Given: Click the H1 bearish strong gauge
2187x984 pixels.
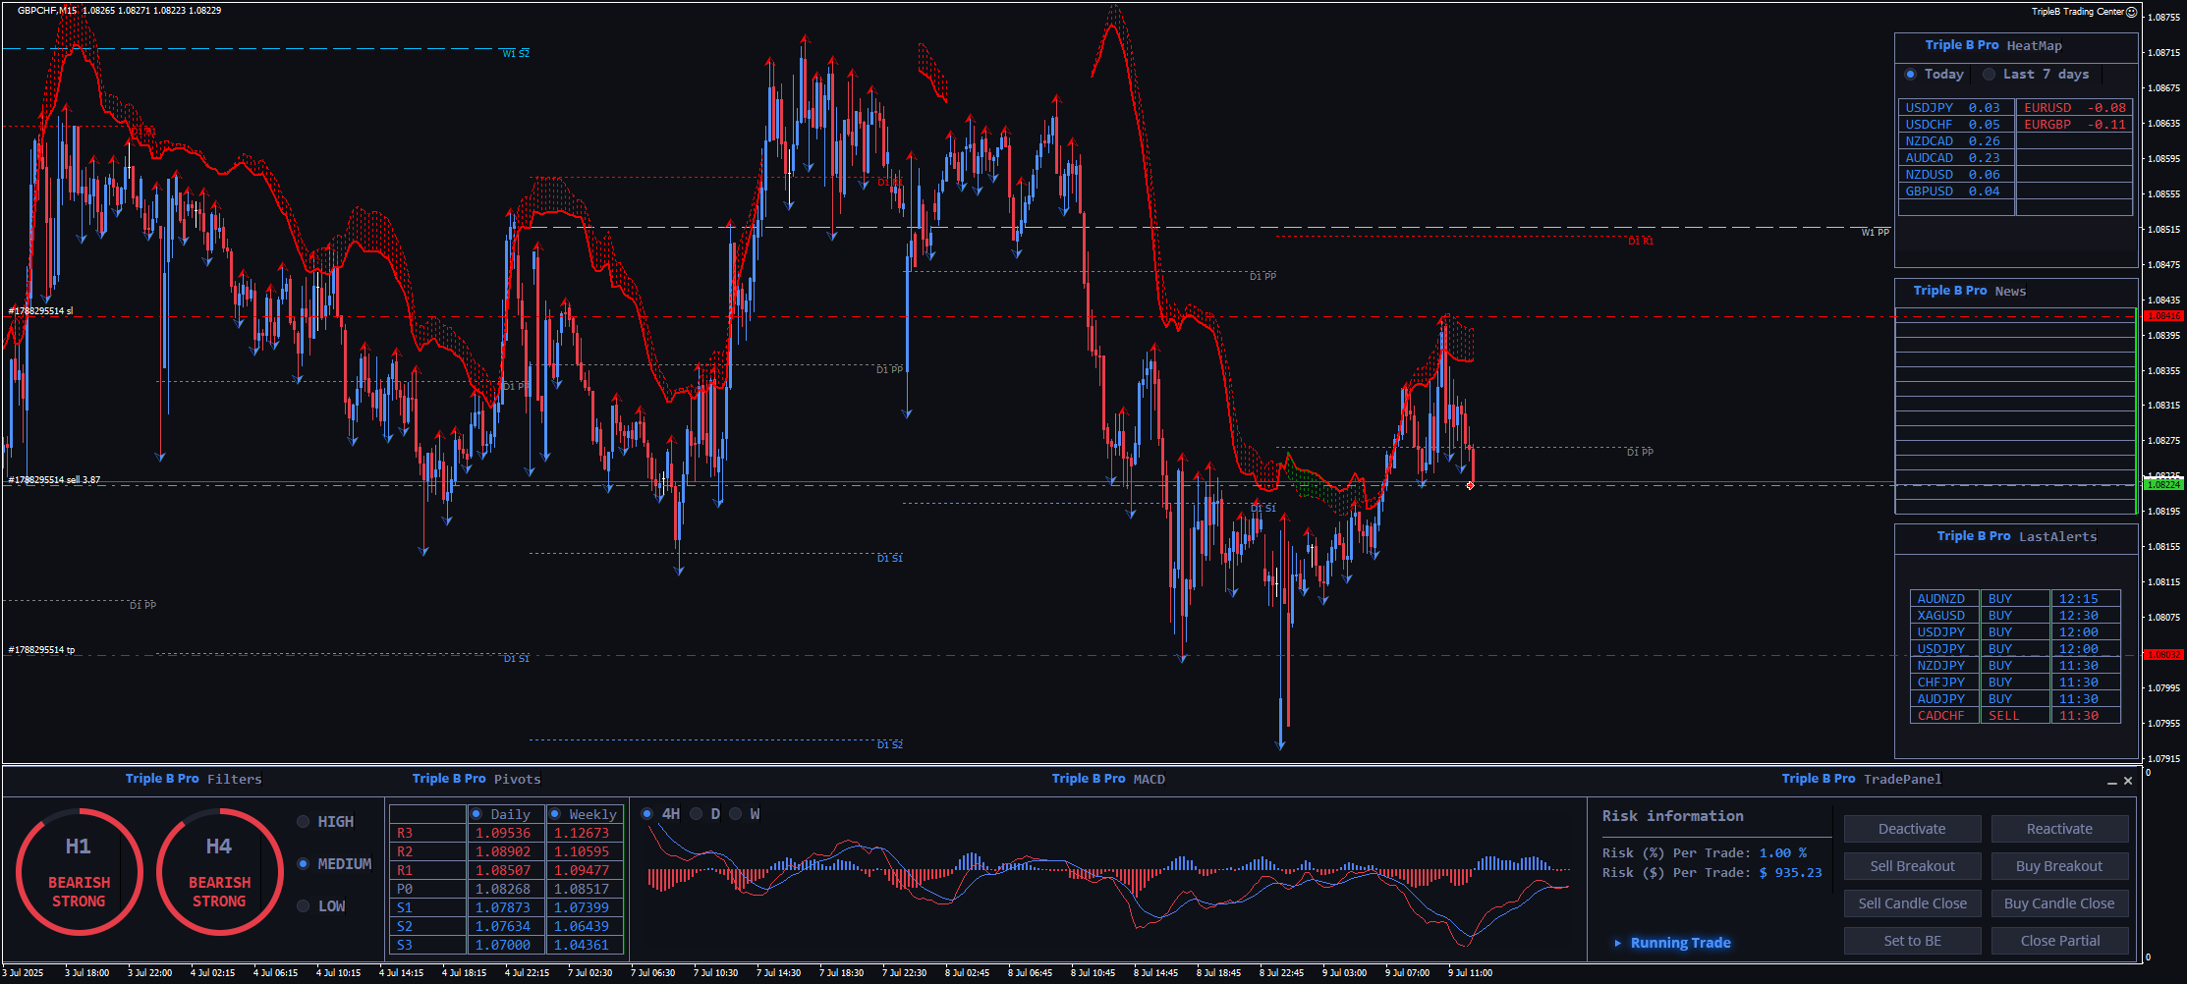Looking at the screenshot, I should click(79, 871).
